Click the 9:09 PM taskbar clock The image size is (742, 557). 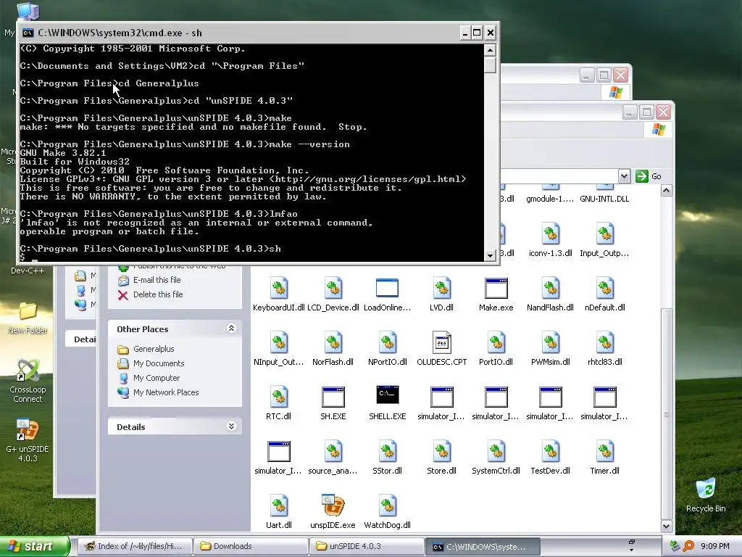click(x=714, y=546)
